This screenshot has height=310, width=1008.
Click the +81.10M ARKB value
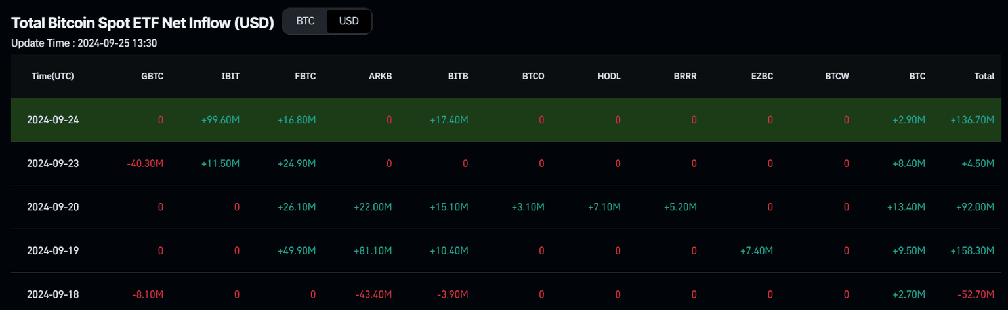click(372, 250)
